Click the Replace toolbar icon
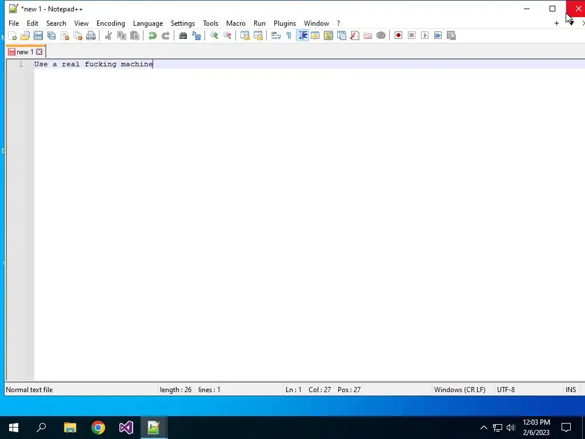585x439 pixels. tap(197, 35)
